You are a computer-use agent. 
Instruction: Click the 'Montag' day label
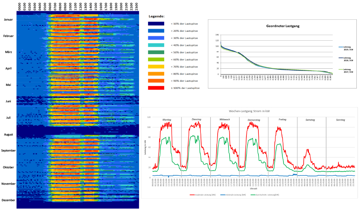click(166, 119)
